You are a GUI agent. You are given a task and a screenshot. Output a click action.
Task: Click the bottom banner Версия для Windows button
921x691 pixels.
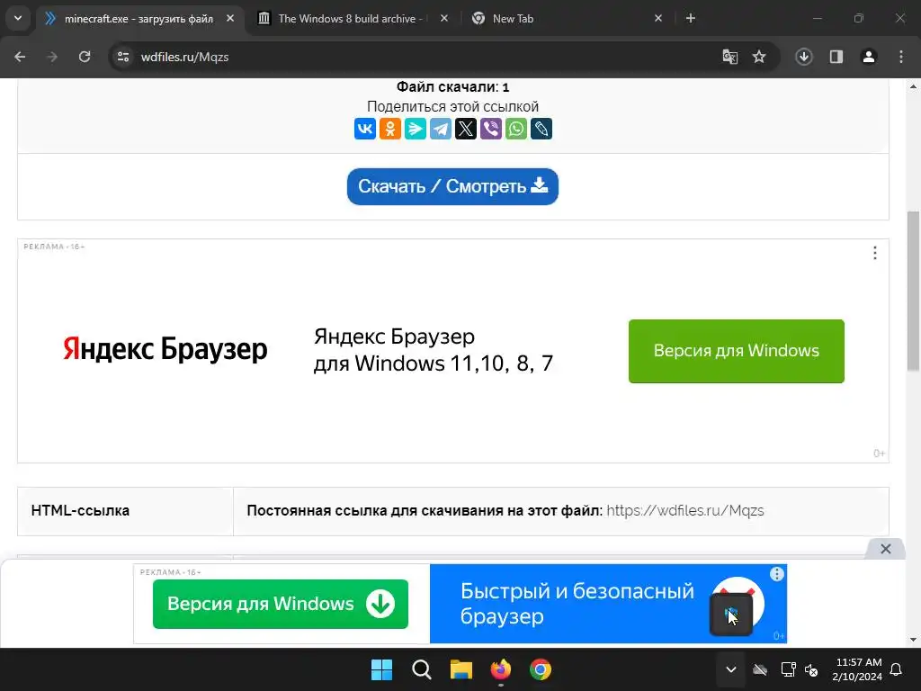click(281, 604)
